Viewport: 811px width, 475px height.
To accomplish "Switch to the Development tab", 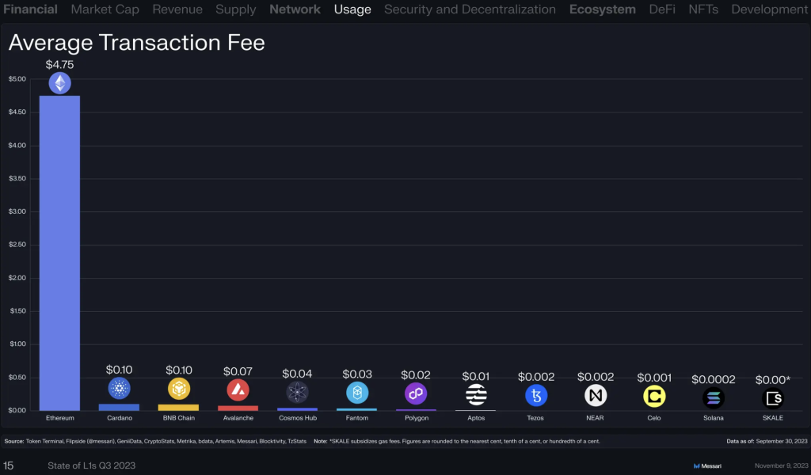I will point(770,9).
